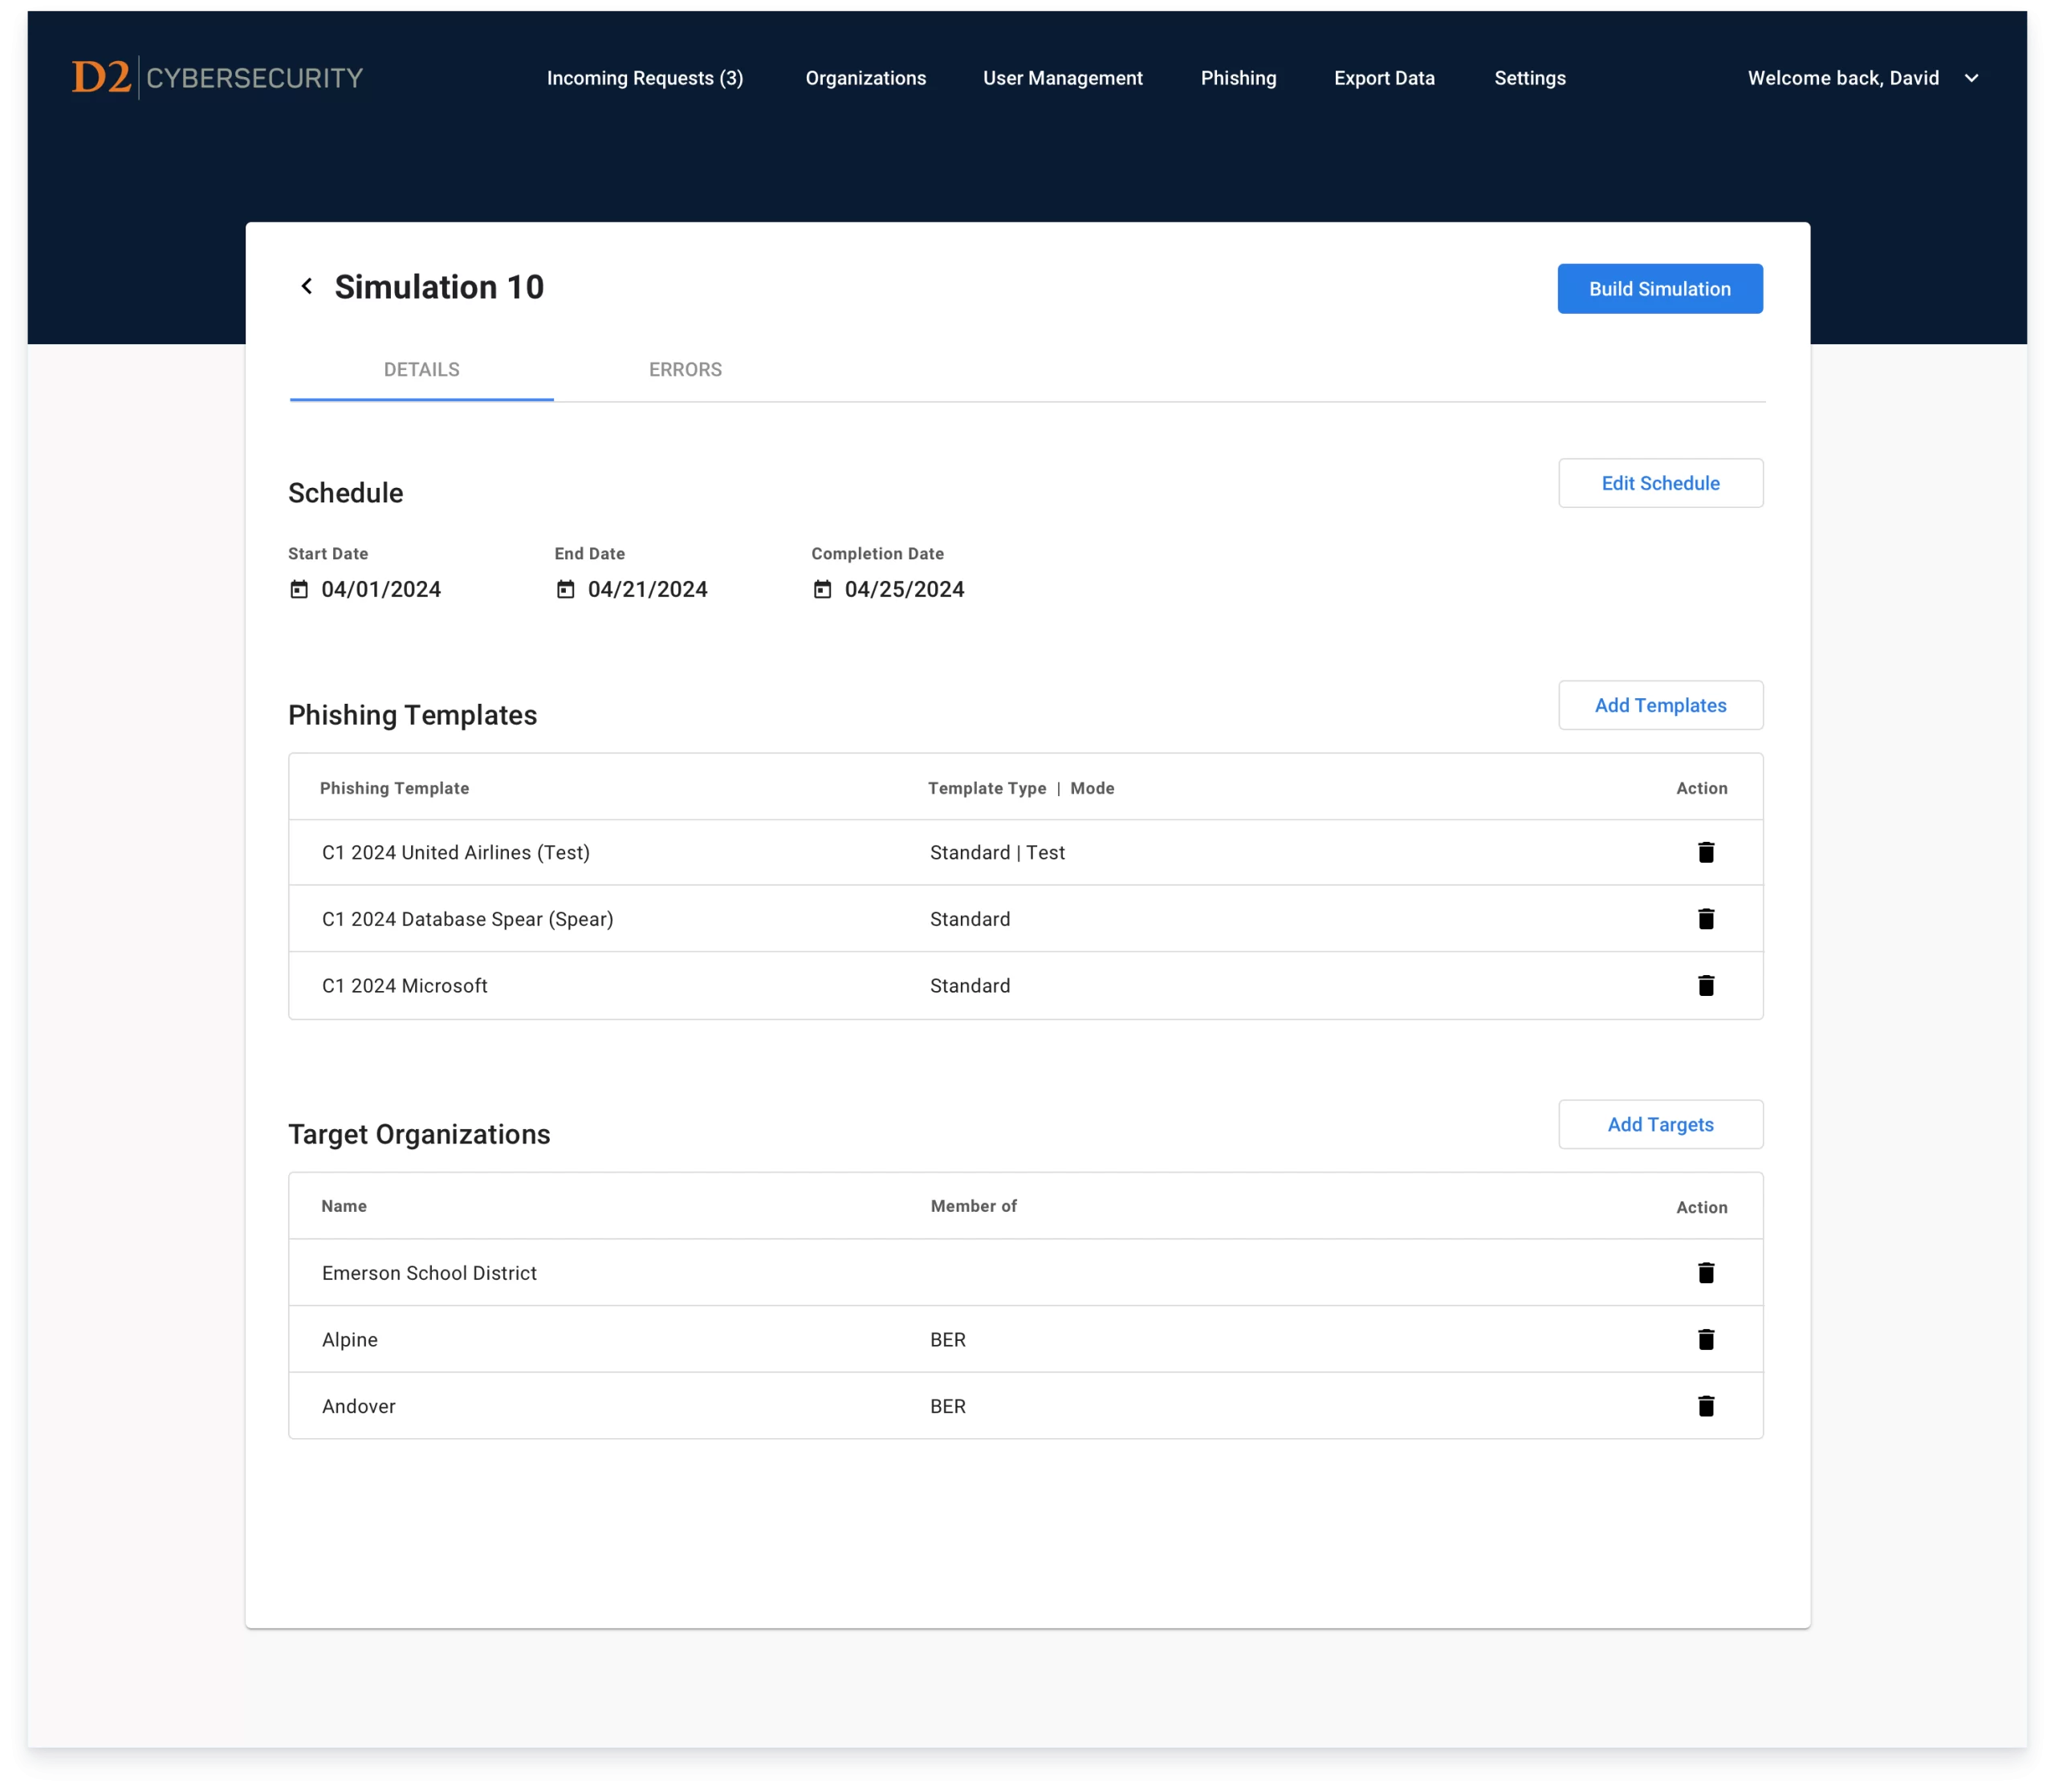Click the Standard | Test cell
Image resolution: width=2055 pixels, height=1792 pixels.
click(998, 853)
